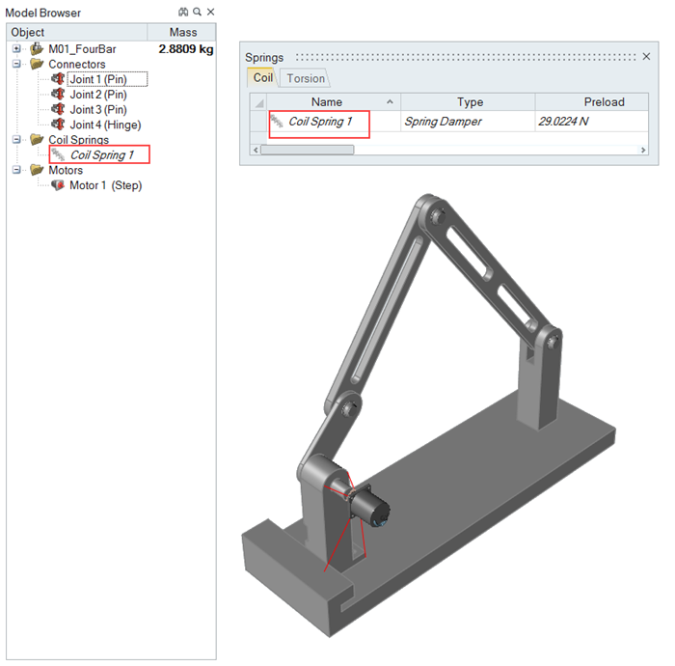Screen dimensions: 675x666
Task: Collapse the Motors folder
Action: coord(16,171)
